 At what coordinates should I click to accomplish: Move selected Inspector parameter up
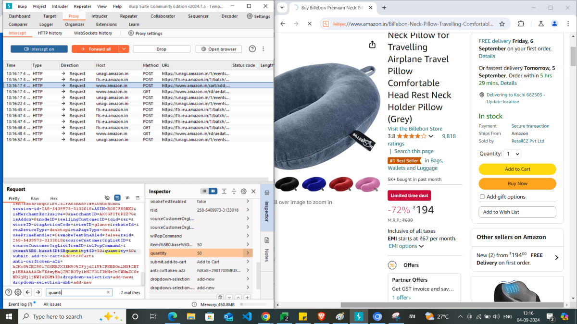click(x=238, y=298)
